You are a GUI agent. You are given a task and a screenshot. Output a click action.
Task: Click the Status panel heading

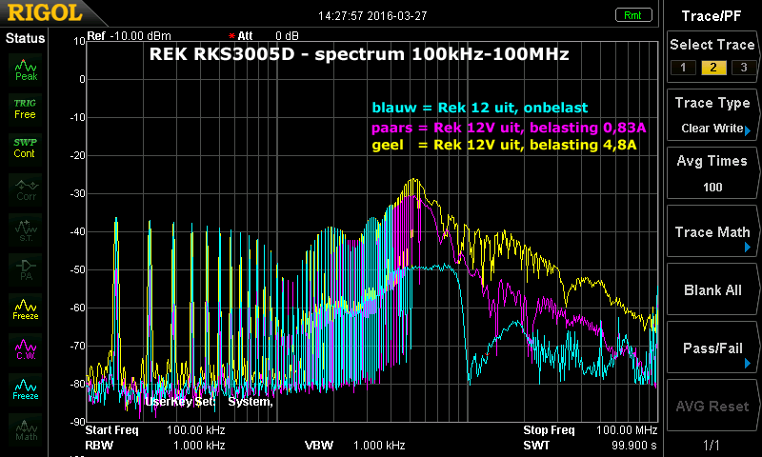click(26, 38)
